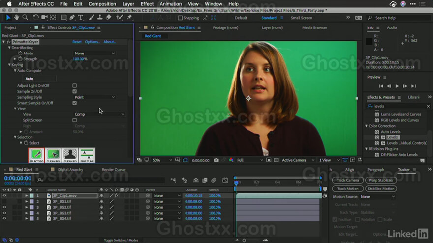Switch to the Media Browser tab
This screenshot has width=433, height=243.
pyautogui.click(x=314, y=27)
